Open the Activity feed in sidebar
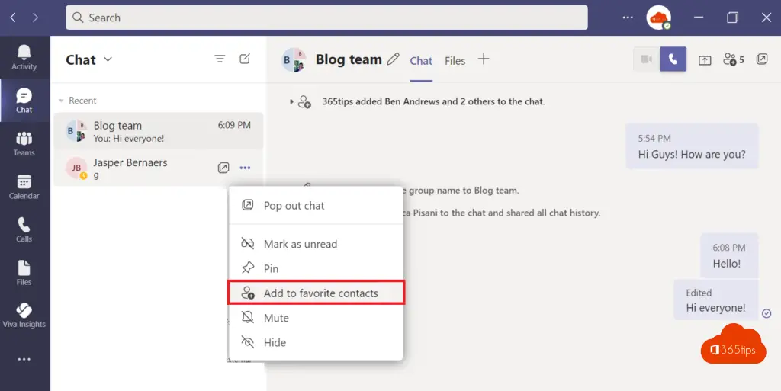The height and width of the screenshot is (391, 781). click(24, 58)
